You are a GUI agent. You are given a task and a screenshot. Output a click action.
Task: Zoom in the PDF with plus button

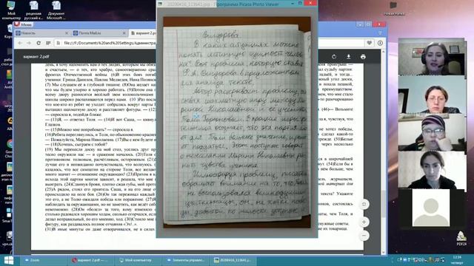(364, 222)
